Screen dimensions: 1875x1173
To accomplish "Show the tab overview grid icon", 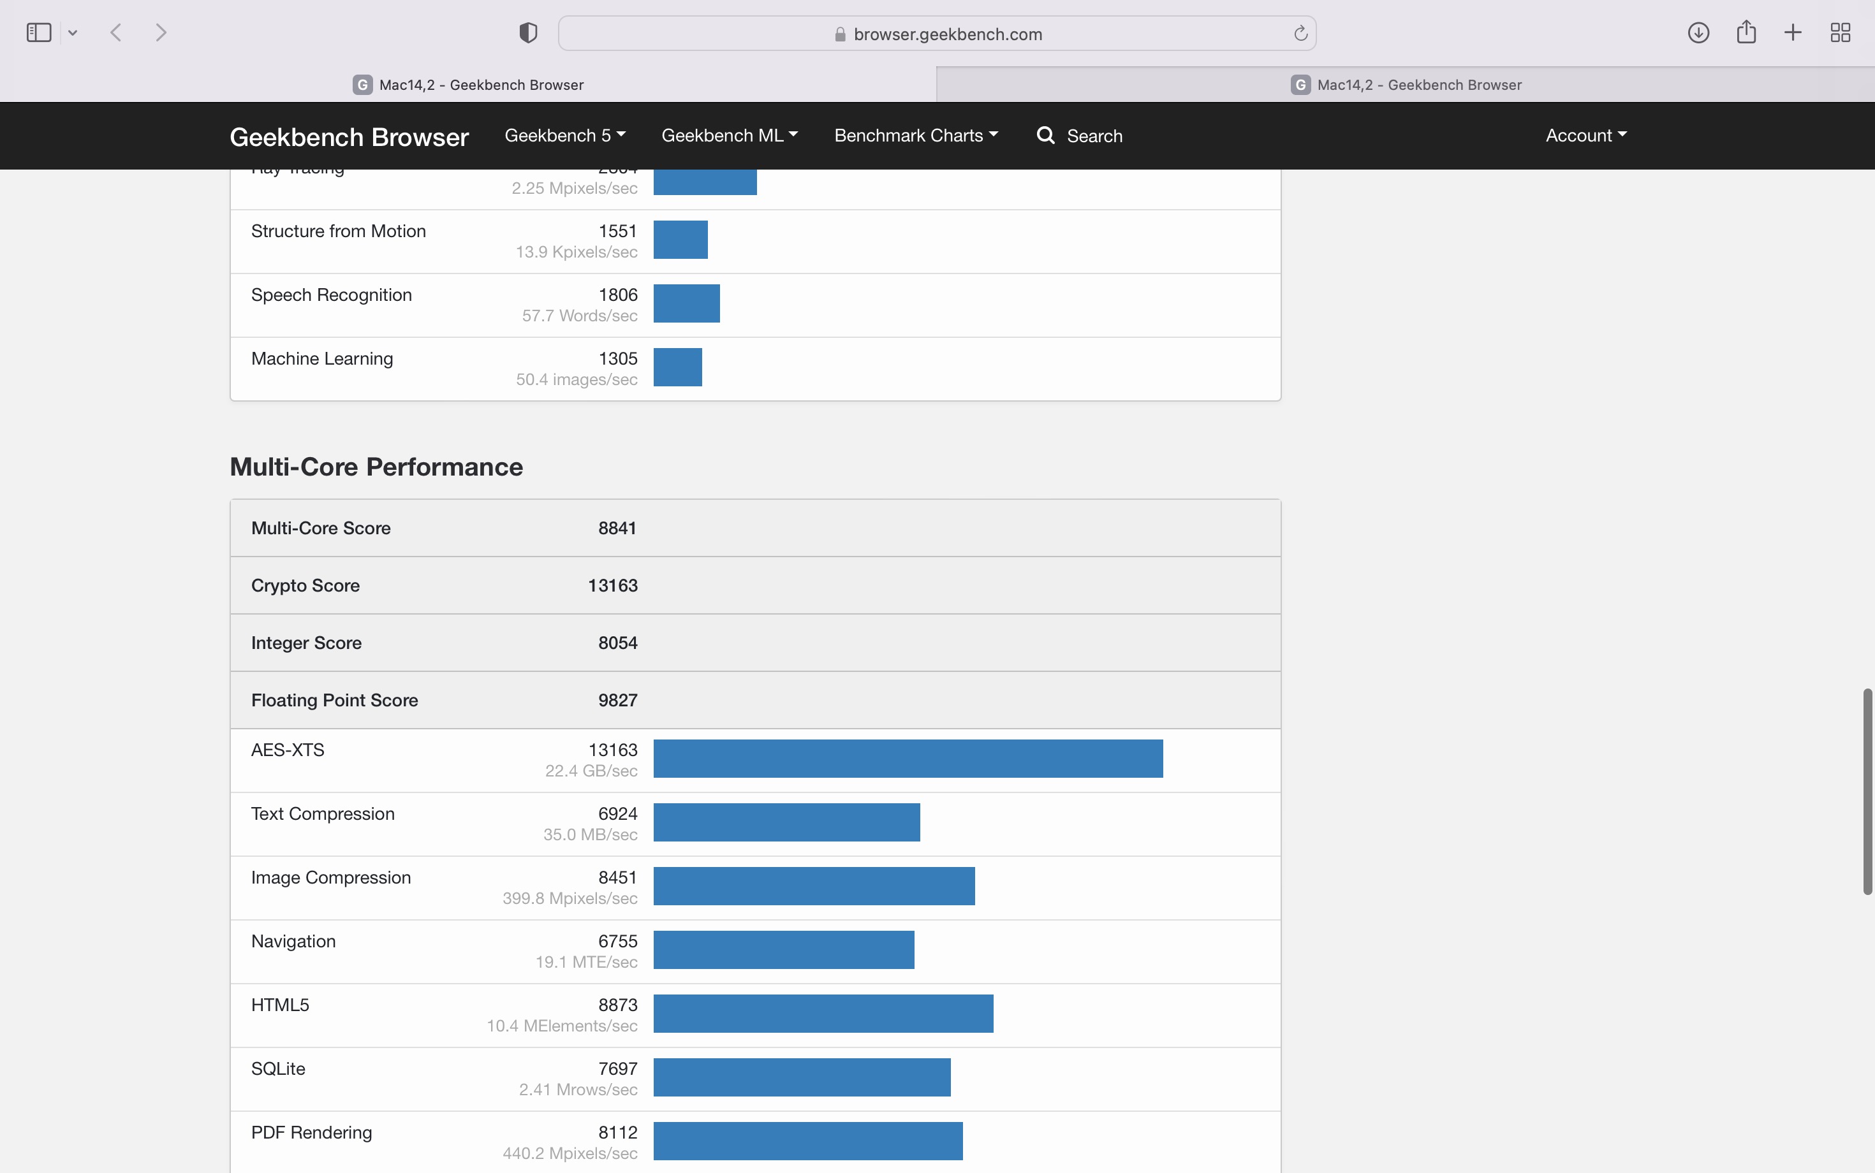I will click(1840, 33).
